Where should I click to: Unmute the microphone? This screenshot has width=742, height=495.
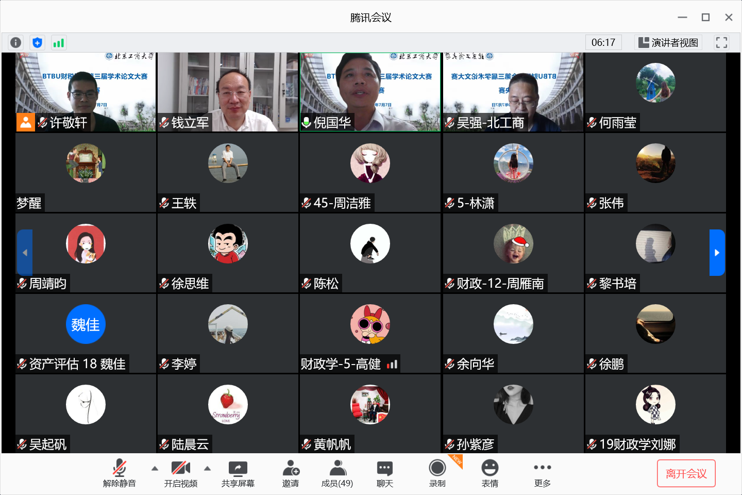coord(120,473)
